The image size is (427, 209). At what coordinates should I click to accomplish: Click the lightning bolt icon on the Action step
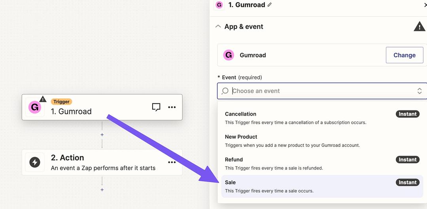point(35,162)
